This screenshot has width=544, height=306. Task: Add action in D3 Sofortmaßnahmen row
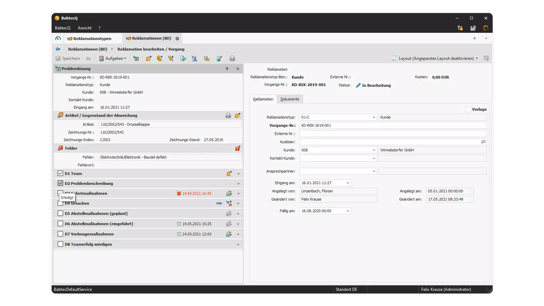(229, 193)
